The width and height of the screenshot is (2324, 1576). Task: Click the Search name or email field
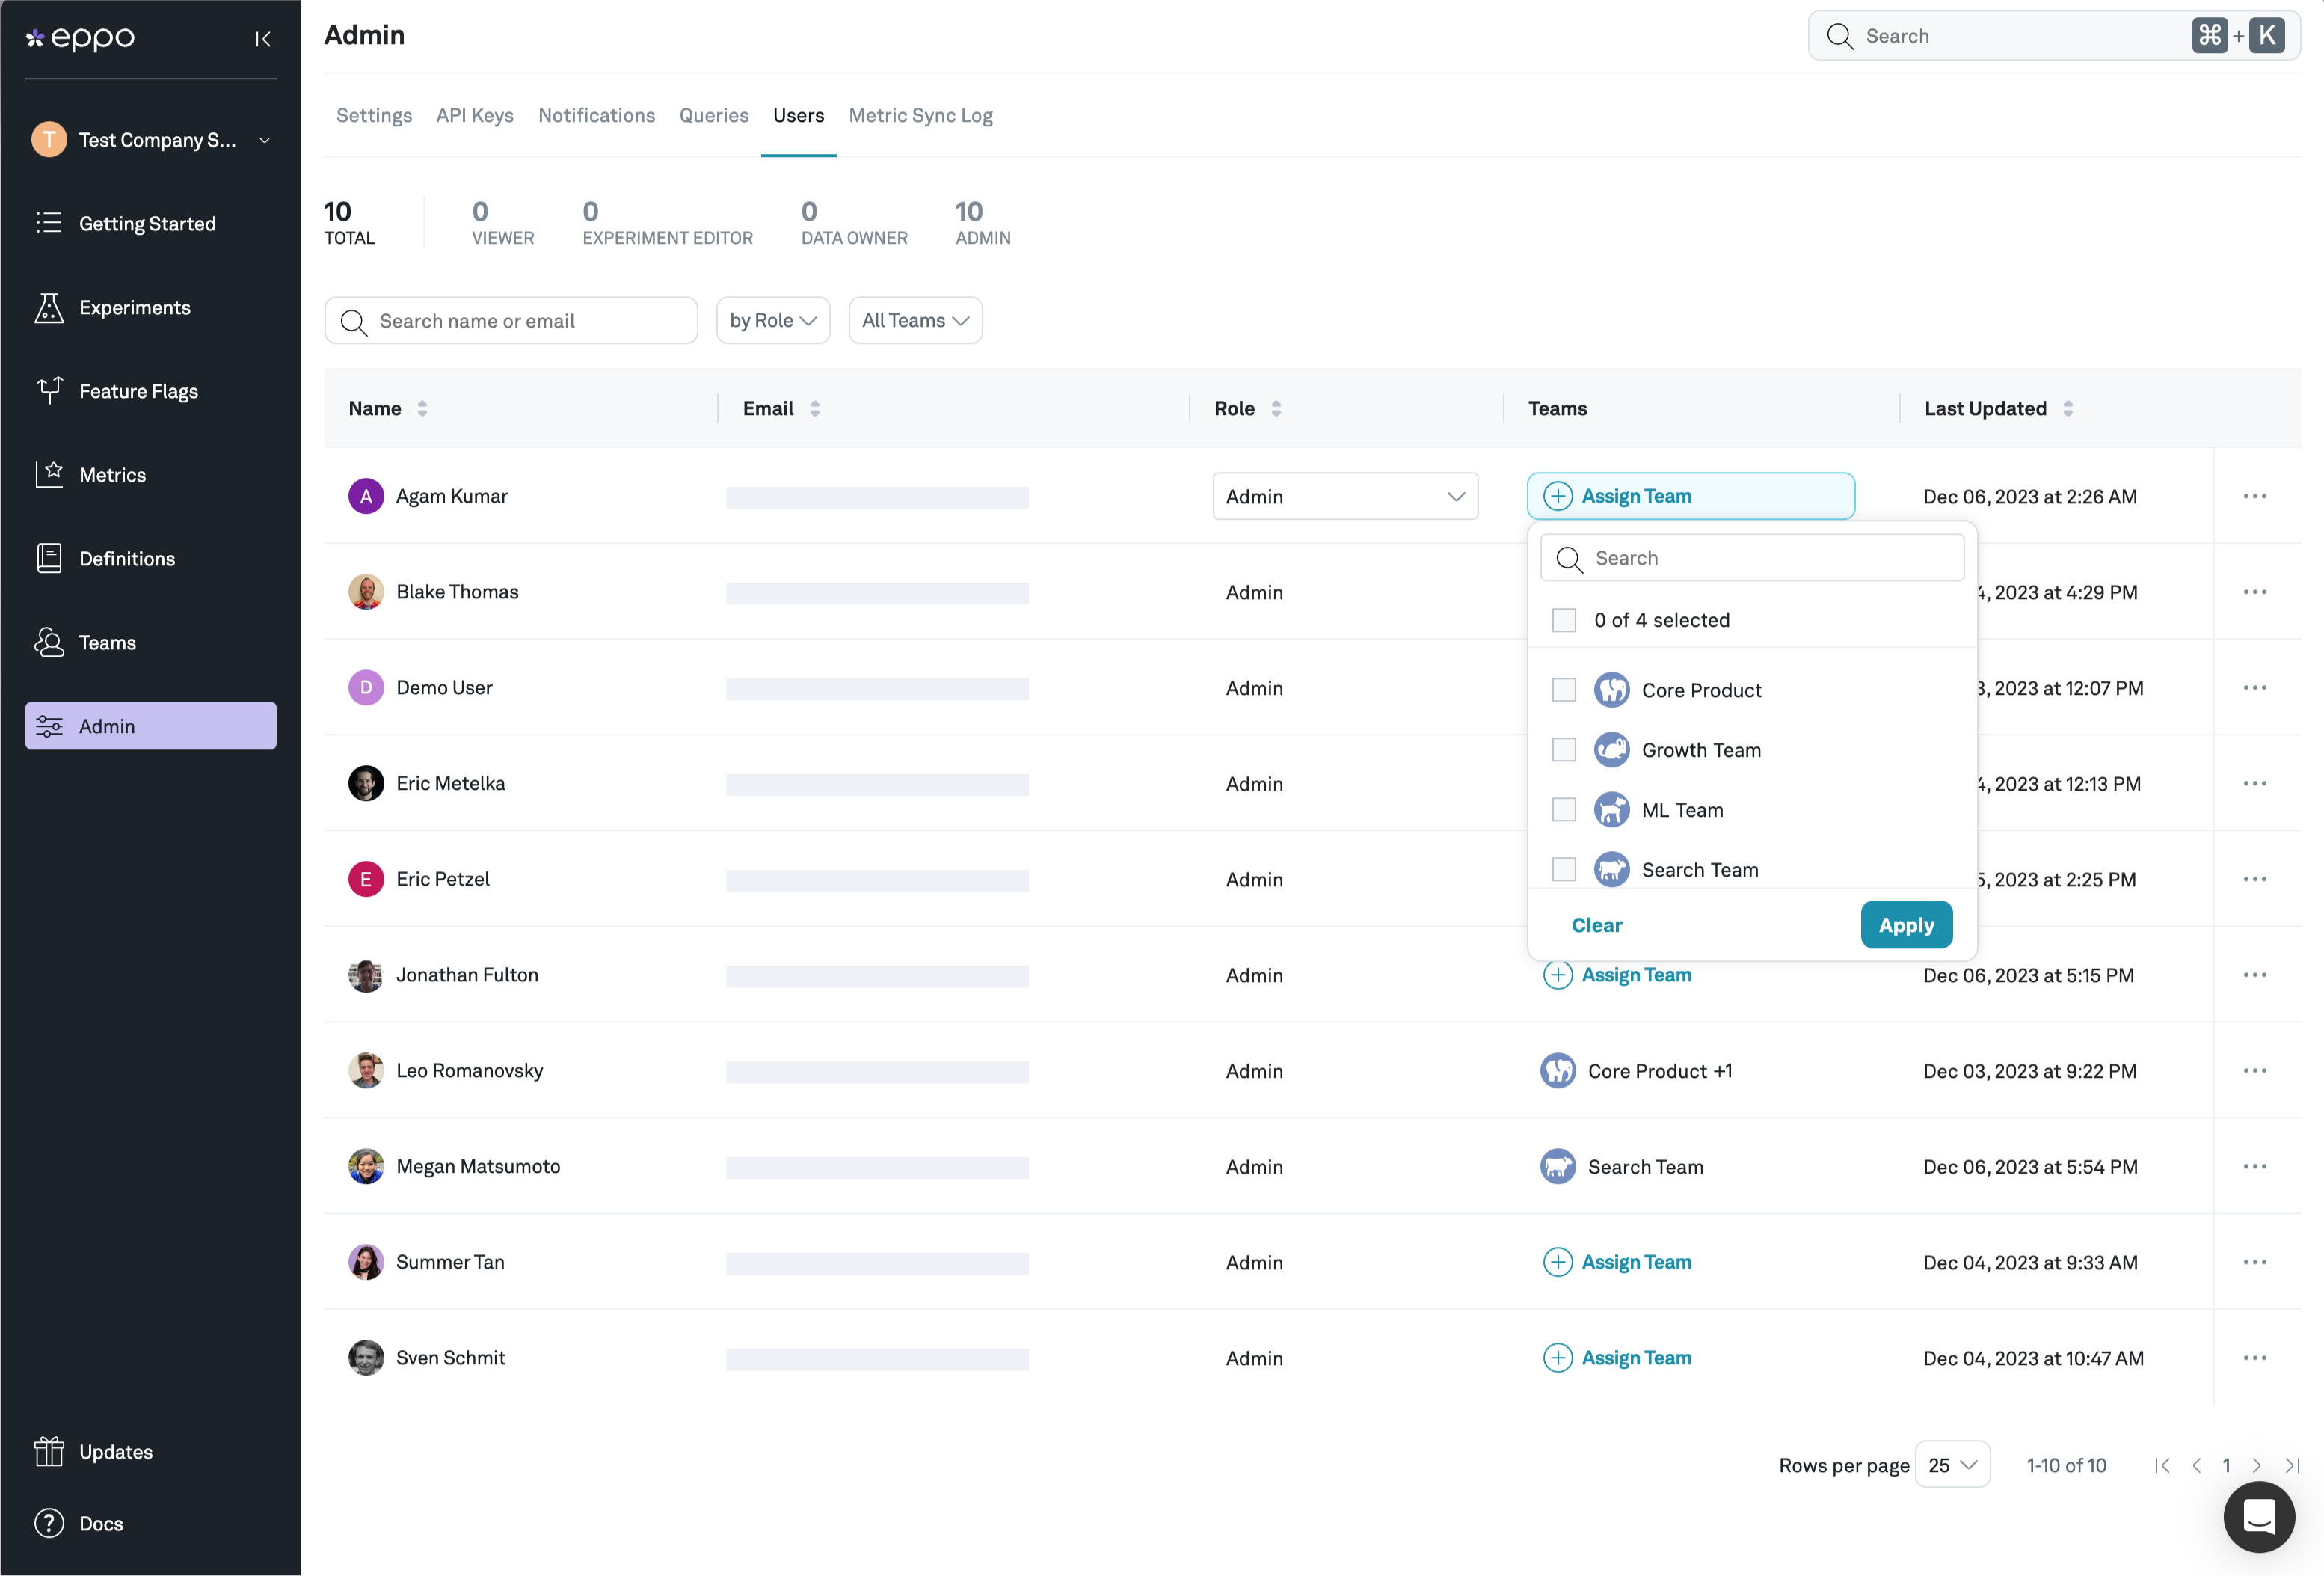[x=511, y=320]
